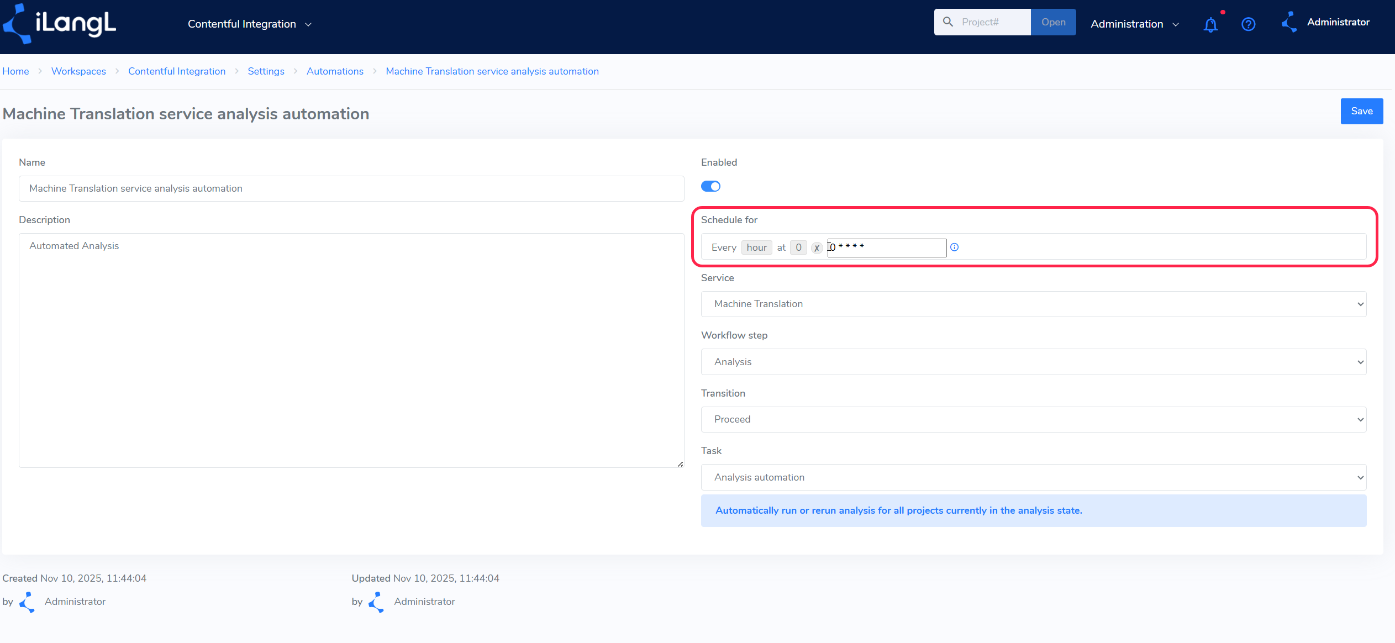Toggle the Enabled switch off

pyautogui.click(x=710, y=186)
